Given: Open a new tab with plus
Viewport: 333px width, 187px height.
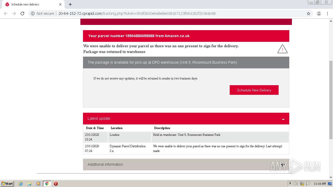Looking at the screenshot, I should tap(70, 4).
